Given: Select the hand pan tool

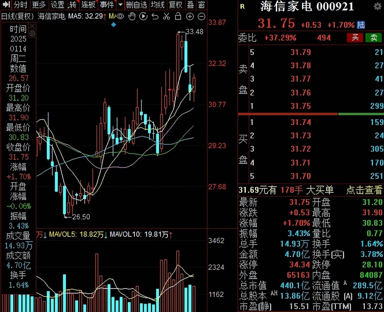Looking at the screenshot, I should click(132, 16).
